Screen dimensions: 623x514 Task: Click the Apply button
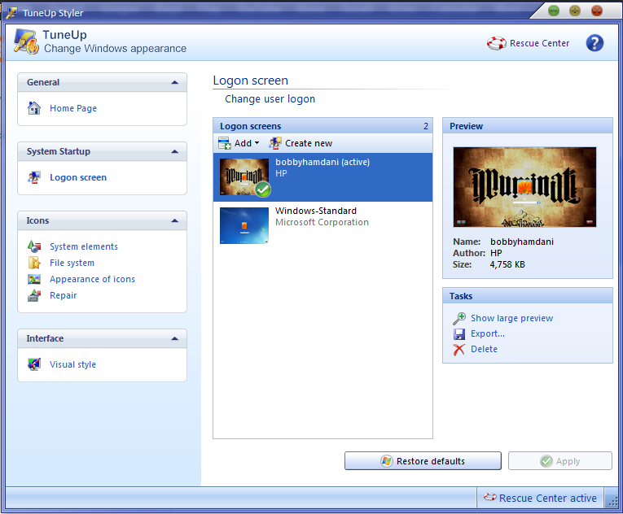point(559,461)
